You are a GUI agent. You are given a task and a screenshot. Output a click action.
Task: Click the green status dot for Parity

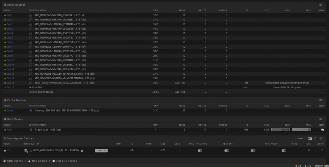point(5,15)
